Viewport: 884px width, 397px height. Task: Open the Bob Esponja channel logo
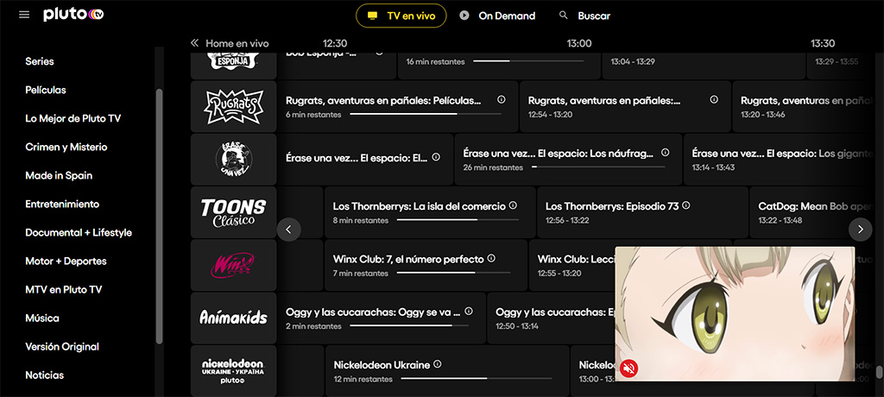click(x=233, y=66)
